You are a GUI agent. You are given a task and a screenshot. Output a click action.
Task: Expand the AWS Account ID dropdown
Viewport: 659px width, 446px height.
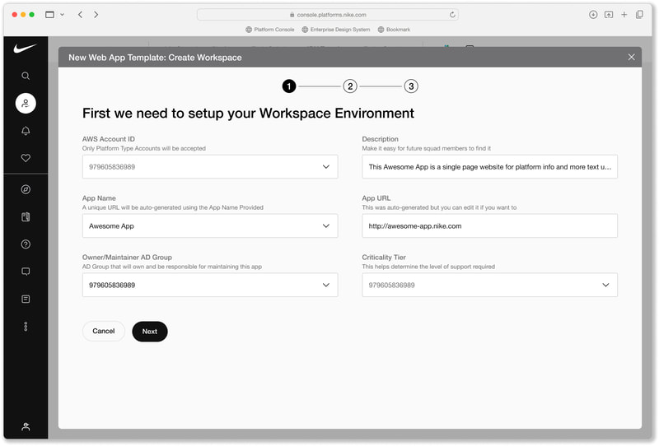(210, 167)
